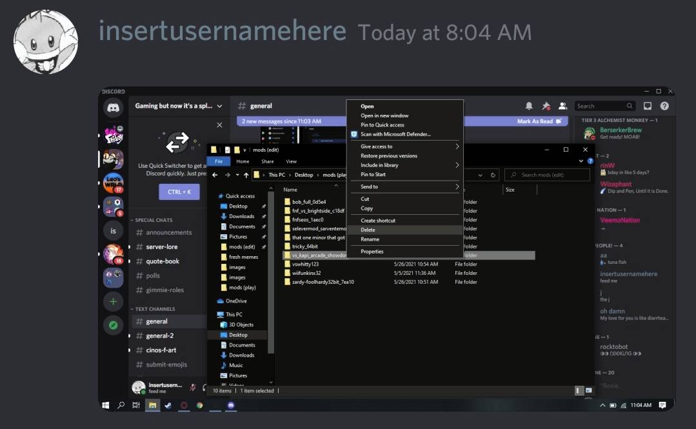Open the Explorer Share ribbon tab
696x429 pixels.
pyautogui.click(x=267, y=161)
